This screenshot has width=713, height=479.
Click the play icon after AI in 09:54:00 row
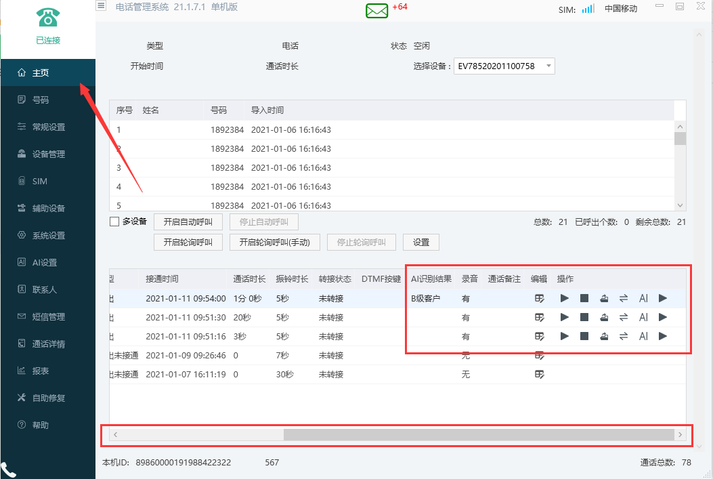(663, 298)
